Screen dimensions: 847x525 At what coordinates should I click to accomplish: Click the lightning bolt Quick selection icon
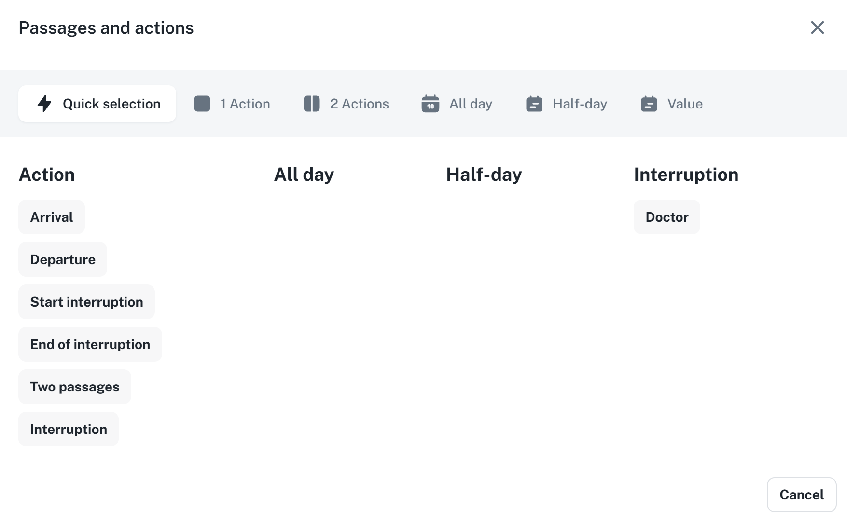click(44, 104)
